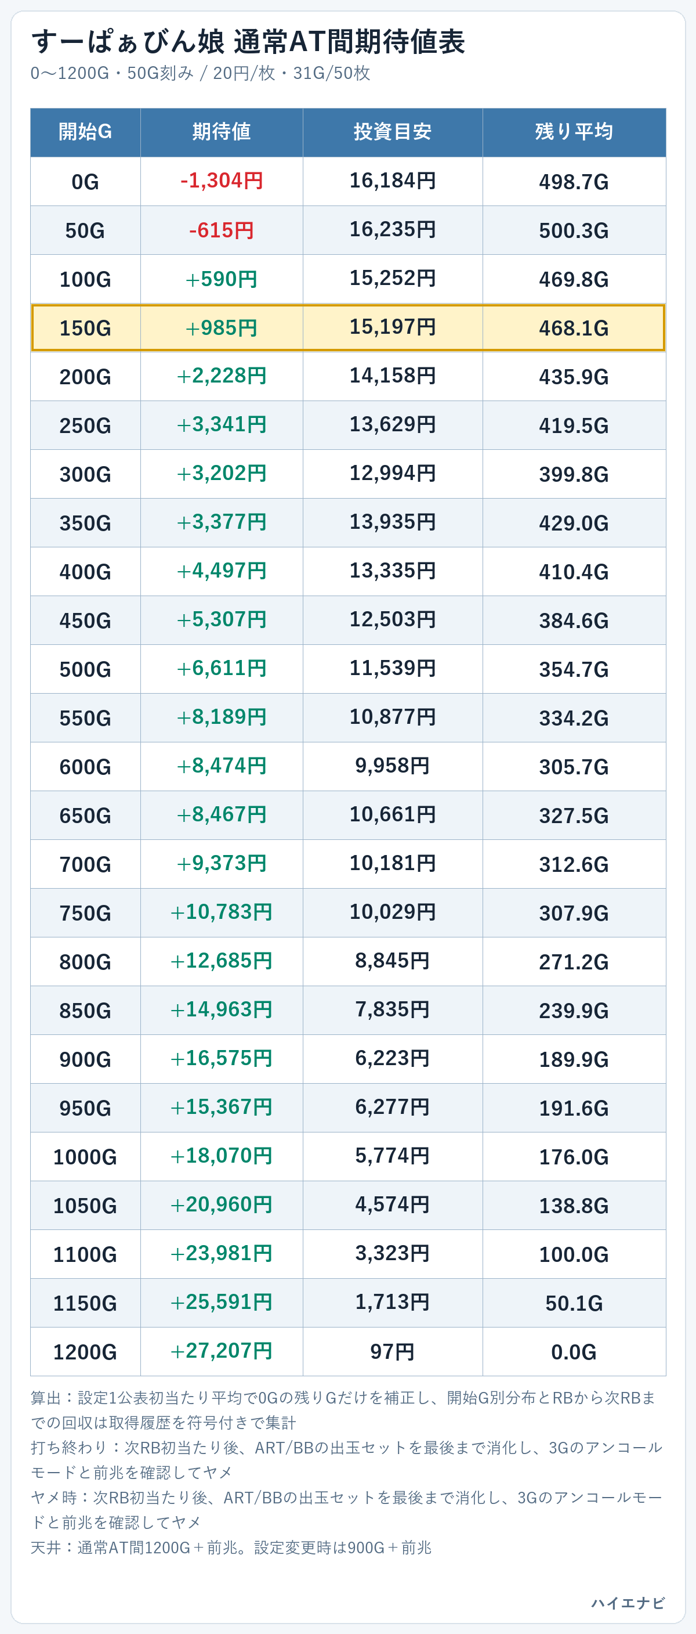Image resolution: width=696 pixels, height=1634 pixels.
Task: Click the 期待値 column header
Action: (x=222, y=132)
